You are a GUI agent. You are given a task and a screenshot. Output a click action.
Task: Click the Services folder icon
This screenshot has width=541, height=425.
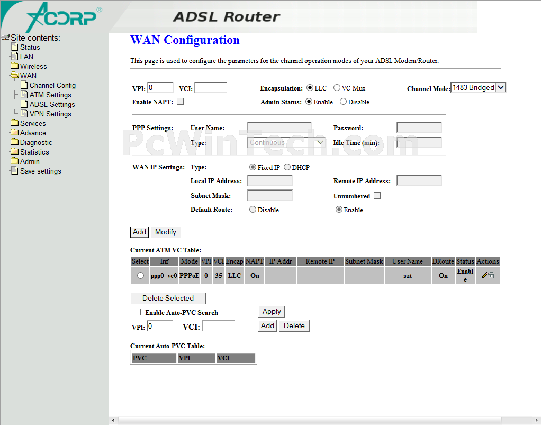[14, 123]
